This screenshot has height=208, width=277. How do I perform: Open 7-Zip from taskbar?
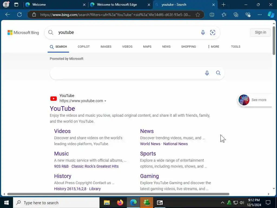(160, 203)
